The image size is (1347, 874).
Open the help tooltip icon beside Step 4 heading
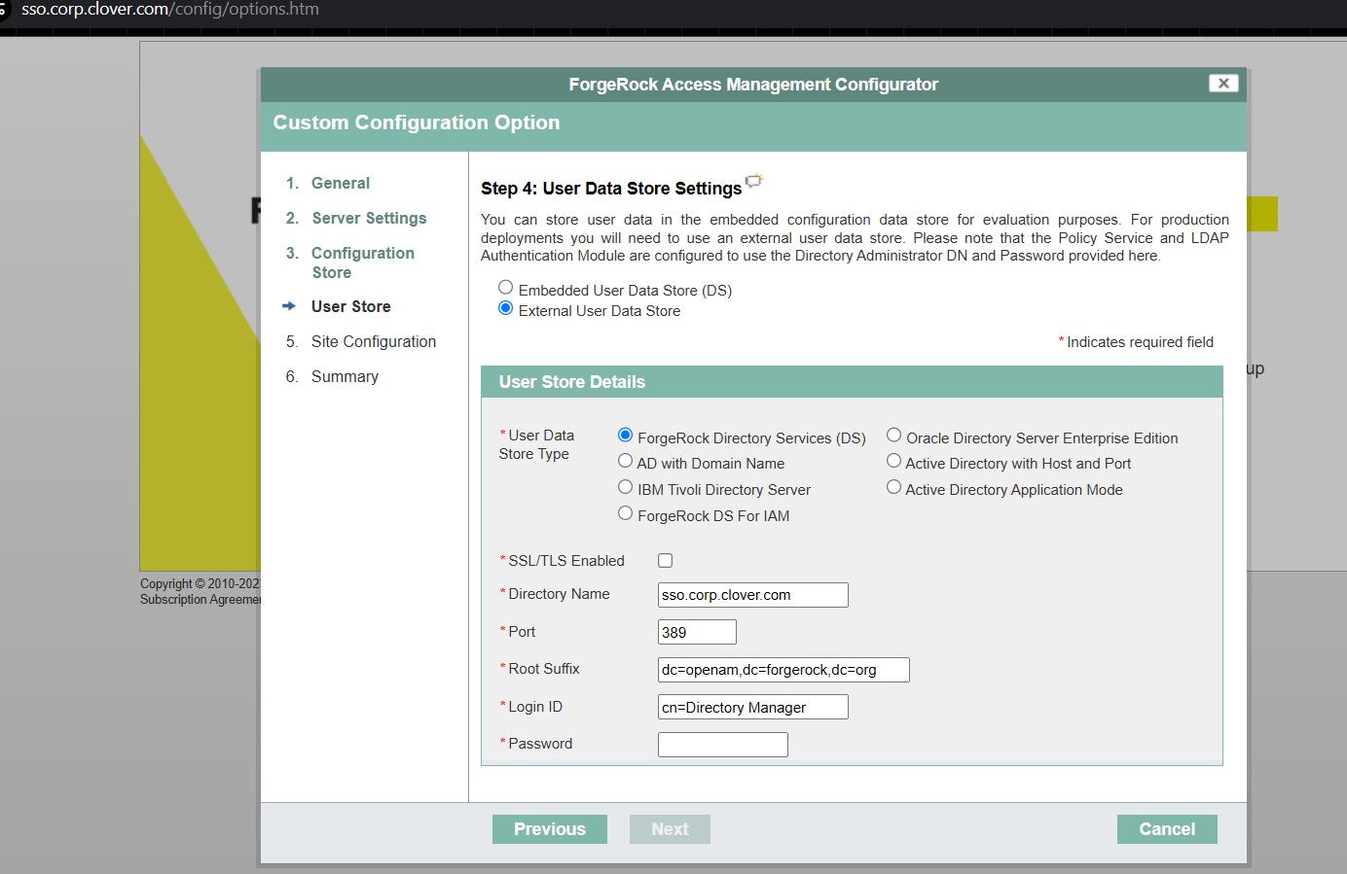pos(754,181)
